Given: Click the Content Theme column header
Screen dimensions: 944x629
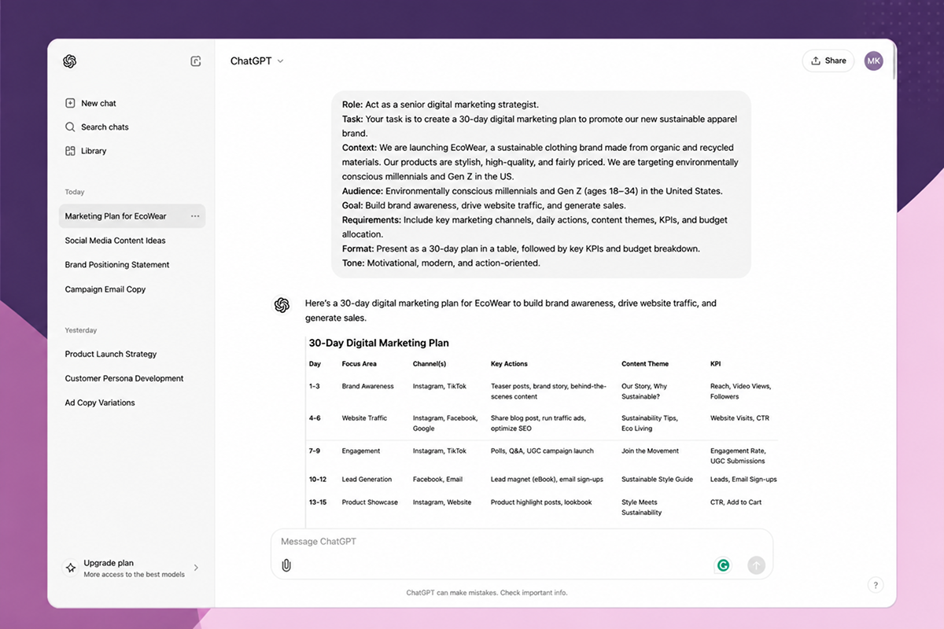Looking at the screenshot, I should point(645,364).
